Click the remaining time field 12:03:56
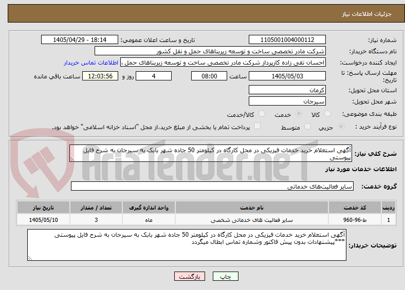 click(100, 76)
